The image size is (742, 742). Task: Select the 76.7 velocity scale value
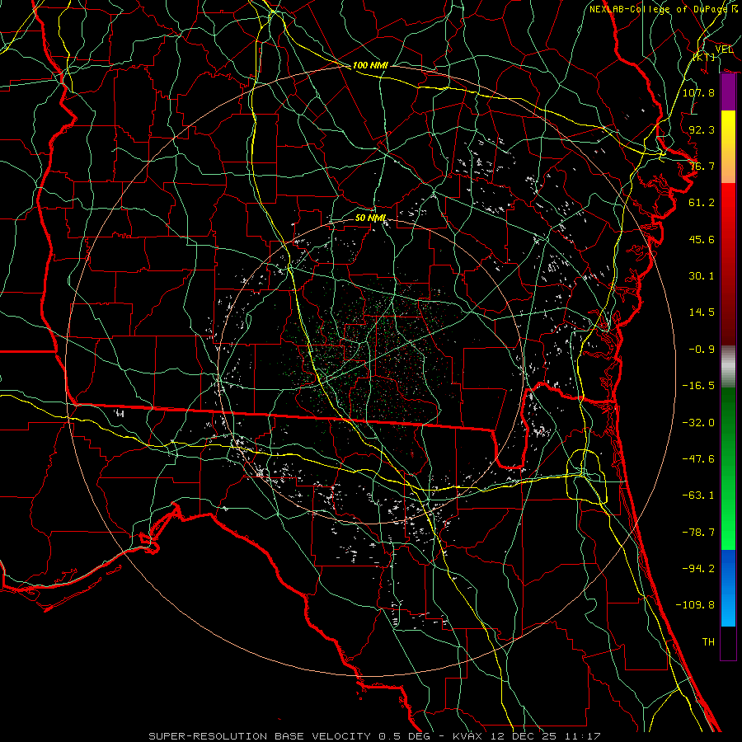point(702,166)
